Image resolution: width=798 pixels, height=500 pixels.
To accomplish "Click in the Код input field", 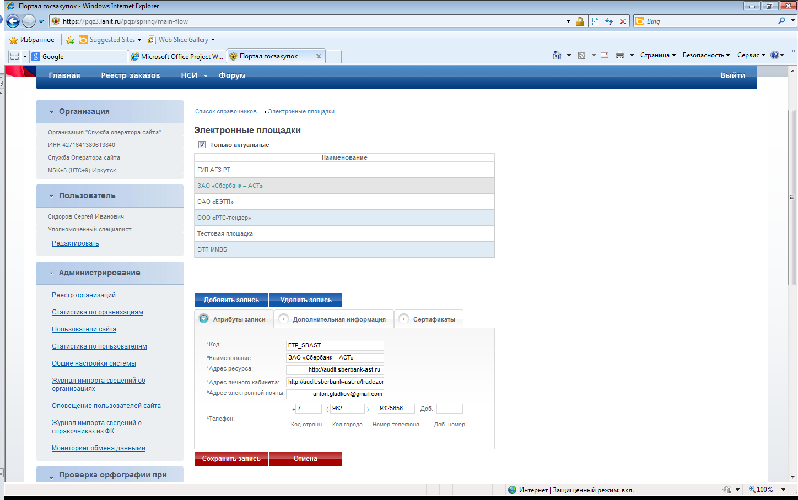I will click(x=335, y=346).
